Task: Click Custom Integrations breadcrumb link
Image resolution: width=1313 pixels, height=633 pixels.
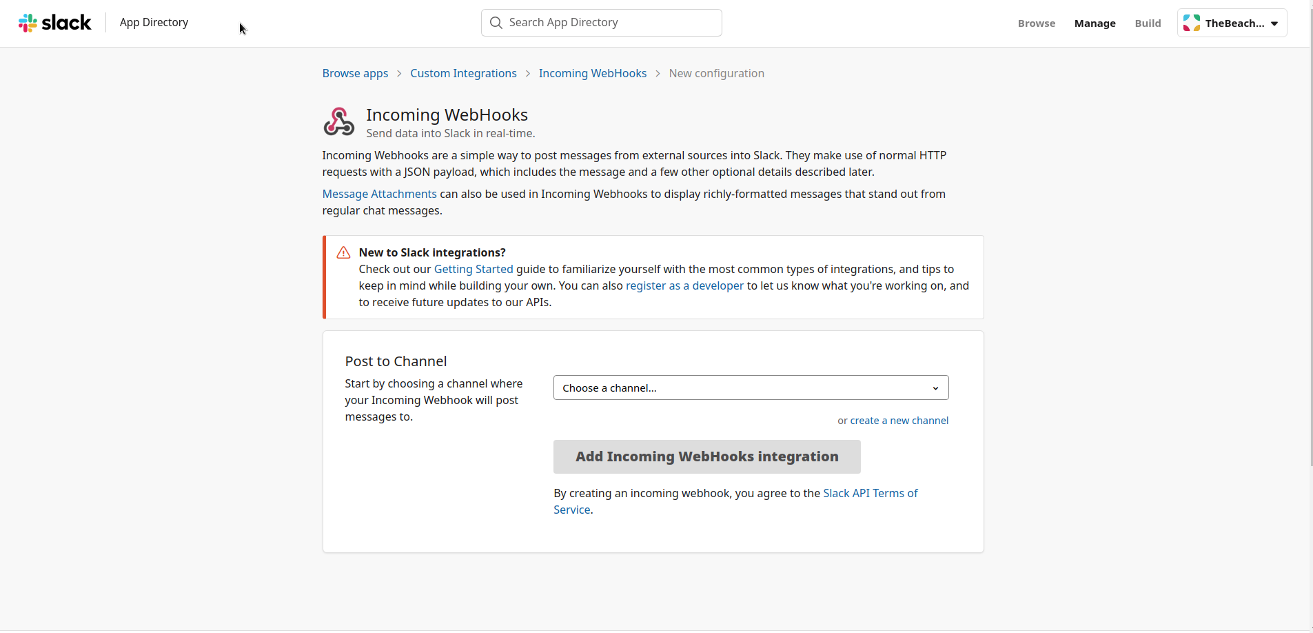Action: (x=463, y=73)
